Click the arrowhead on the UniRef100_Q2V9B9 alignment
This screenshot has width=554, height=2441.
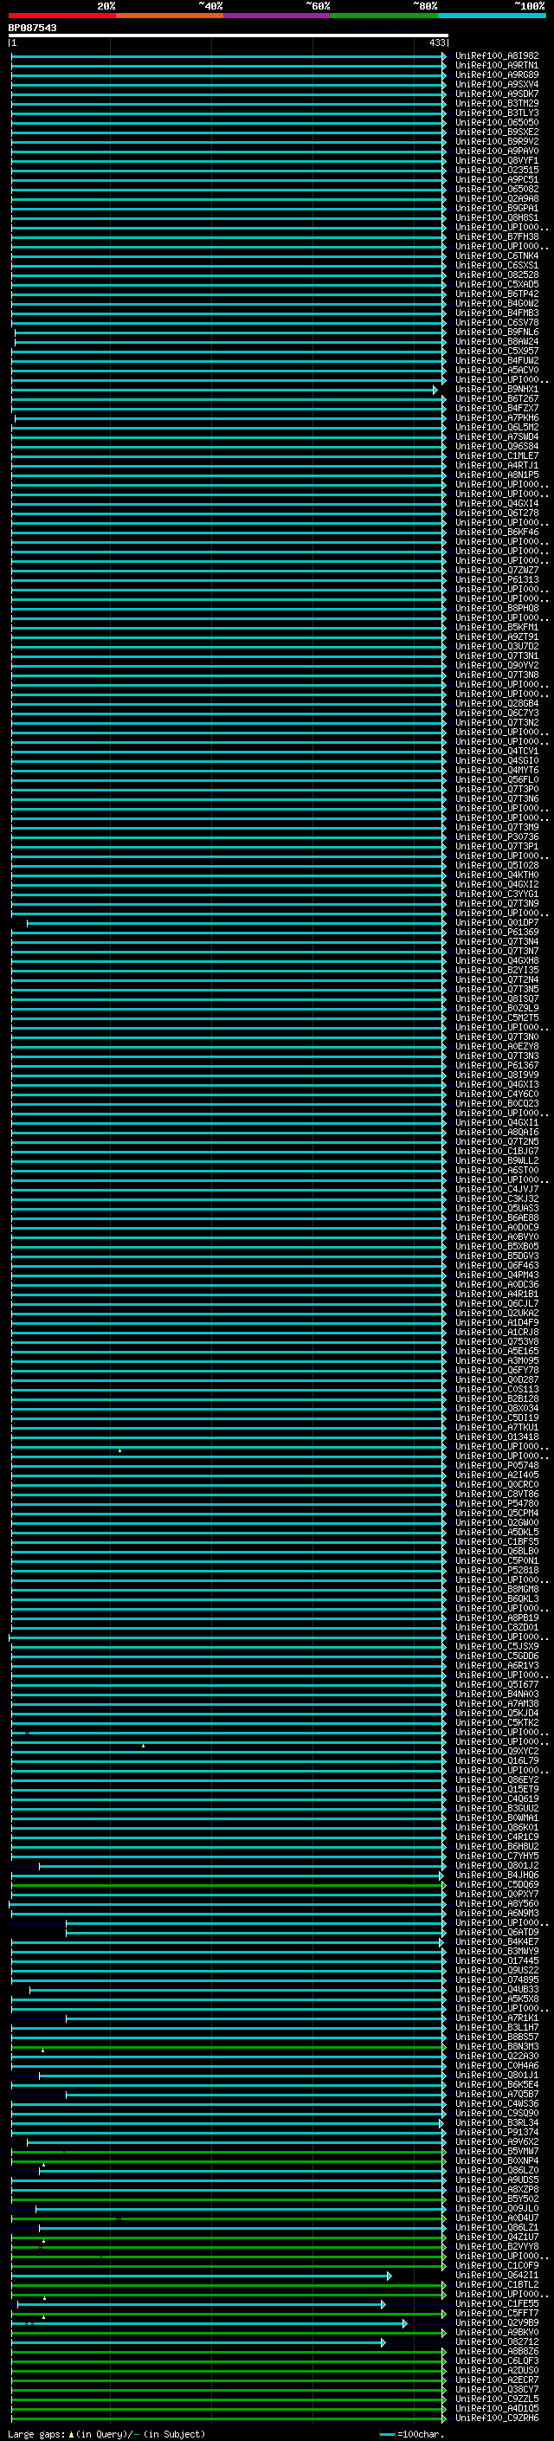point(405,2322)
